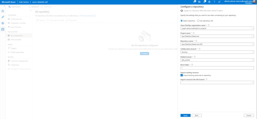Click info icon beside Root folder
Viewport: 257px width, 119px height.
[192, 65]
